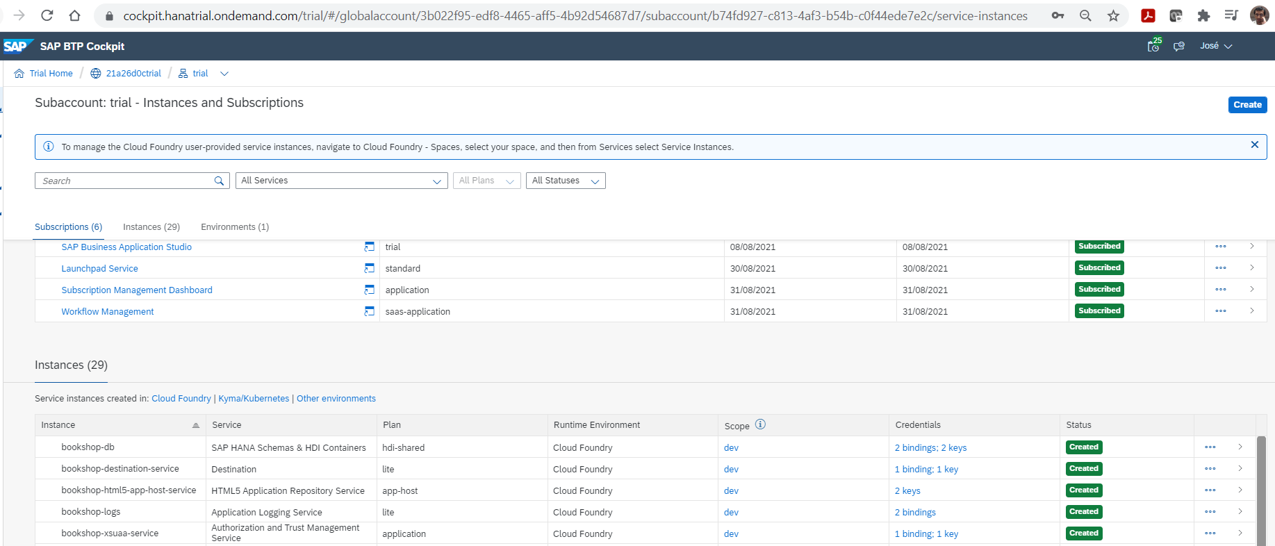
Task: Open actions menu for Workflow Management
Action: coord(1221,311)
